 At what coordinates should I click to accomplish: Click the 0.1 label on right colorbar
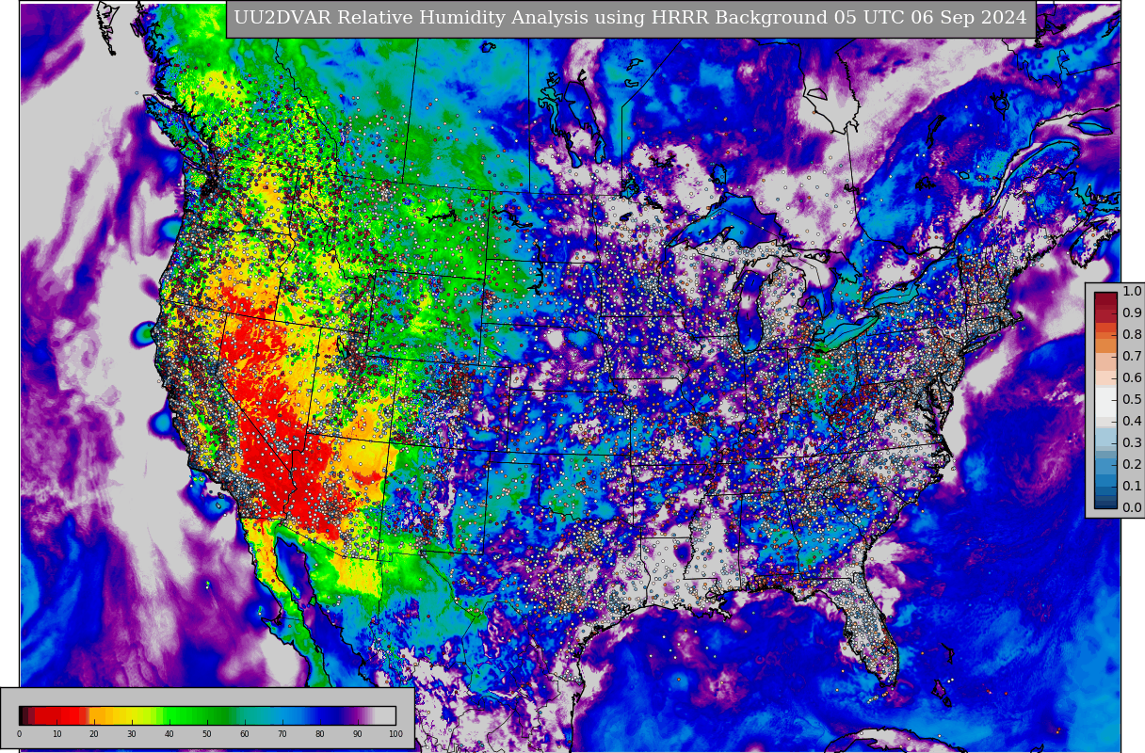pos(1132,487)
